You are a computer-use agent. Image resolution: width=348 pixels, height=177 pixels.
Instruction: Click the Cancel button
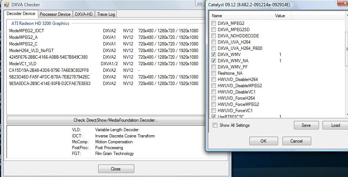296,141
